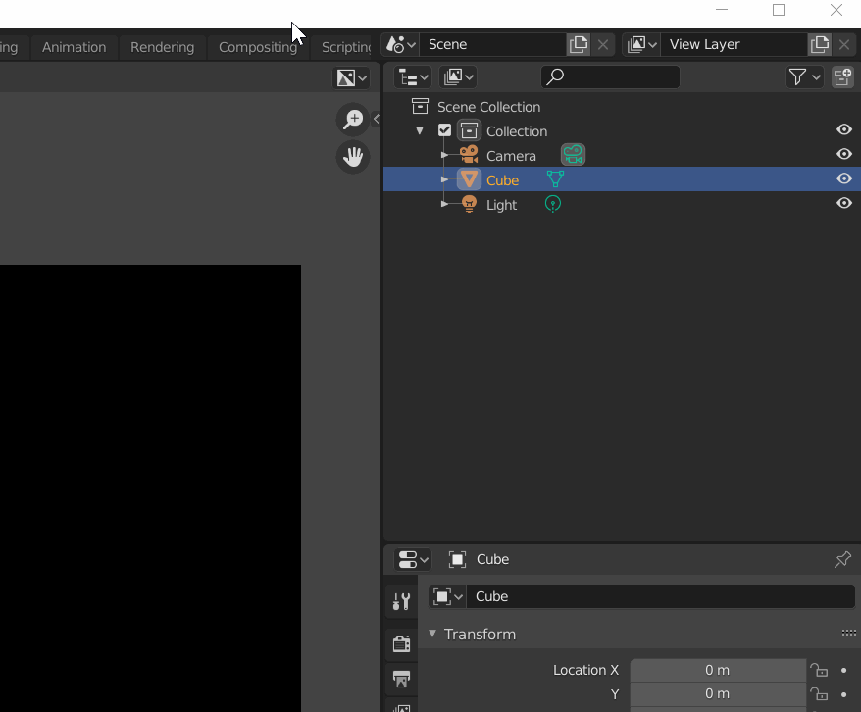861x712 pixels.
Task: Open the outliner filter options
Action: pyautogui.click(x=799, y=76)
